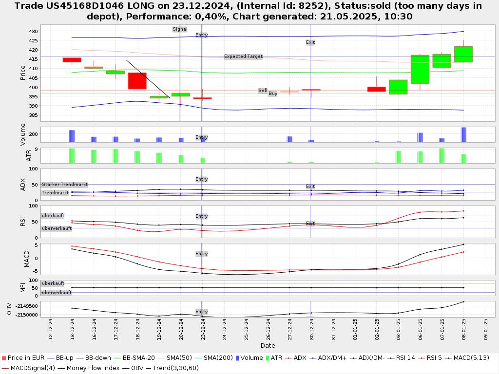499x374 pixels.
Task: Click the überkauft label in the RSI panel
Action: (x=53, y=215)
